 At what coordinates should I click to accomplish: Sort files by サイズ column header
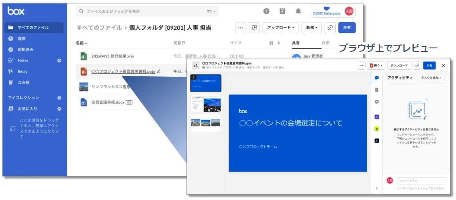(x=236, y=43)
